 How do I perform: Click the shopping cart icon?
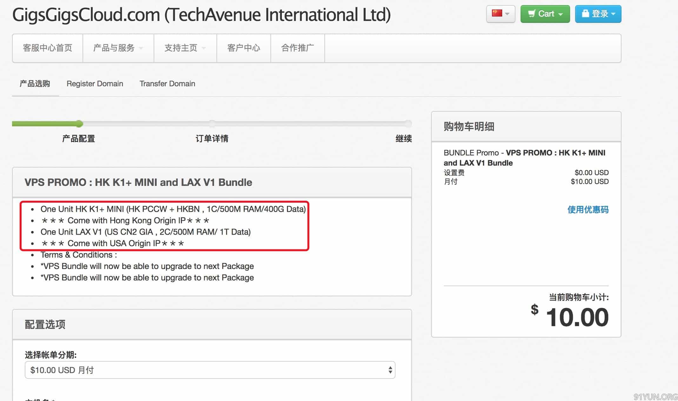(531, 14)
